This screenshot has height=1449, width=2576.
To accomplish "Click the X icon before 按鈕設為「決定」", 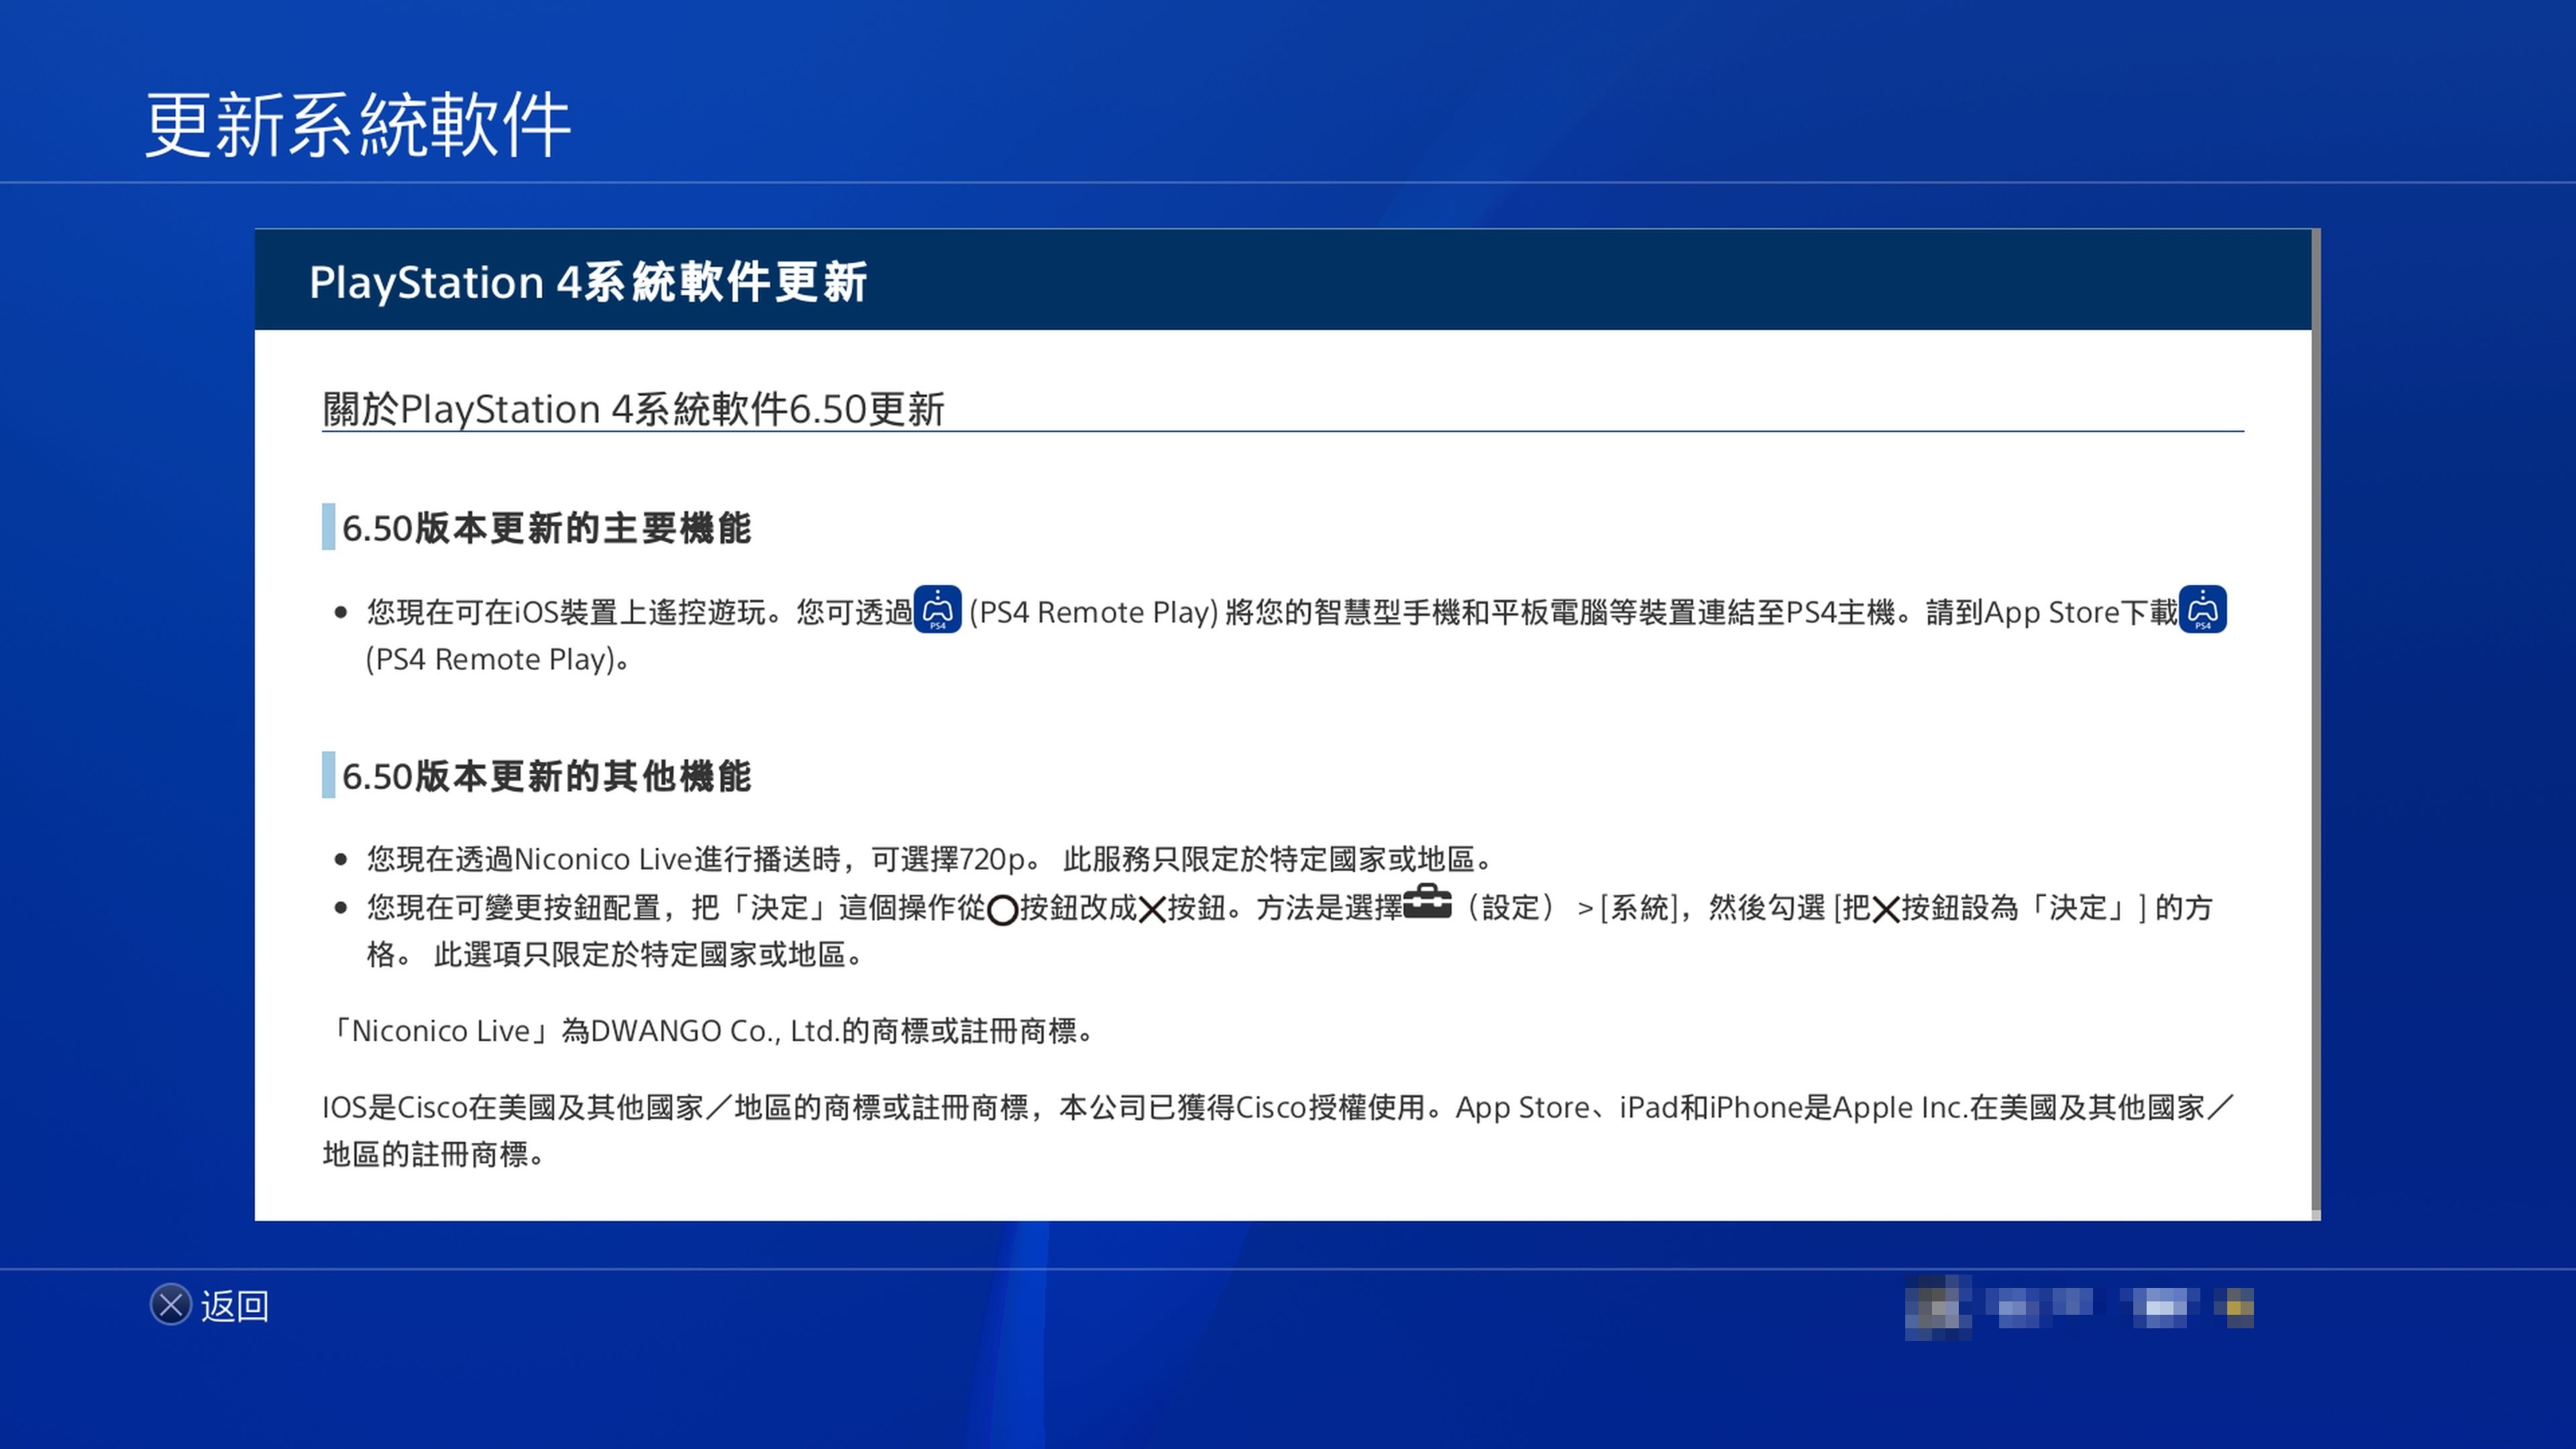I will 1885,910.
